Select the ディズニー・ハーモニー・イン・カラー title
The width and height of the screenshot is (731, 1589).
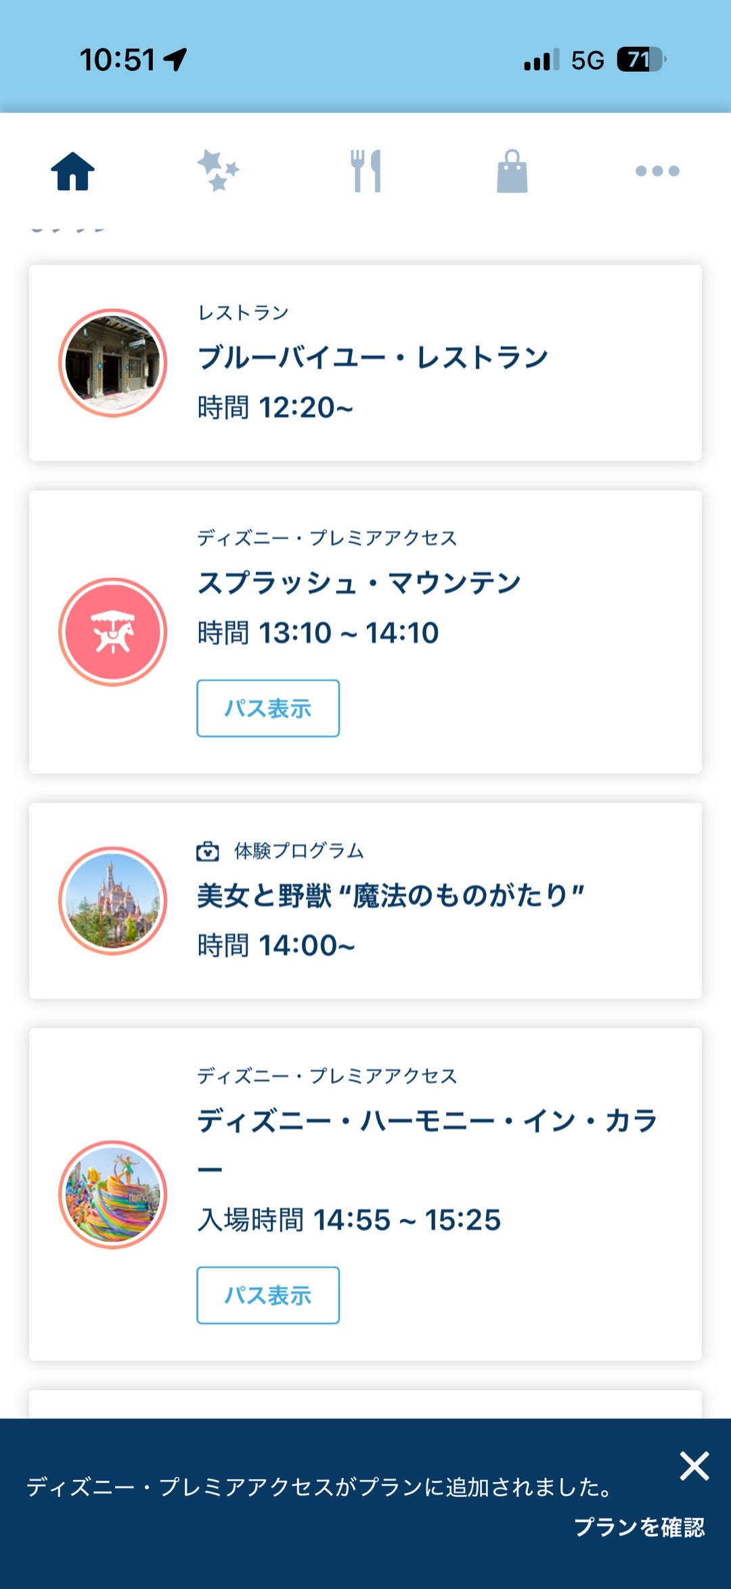(x=428, y=1144)
